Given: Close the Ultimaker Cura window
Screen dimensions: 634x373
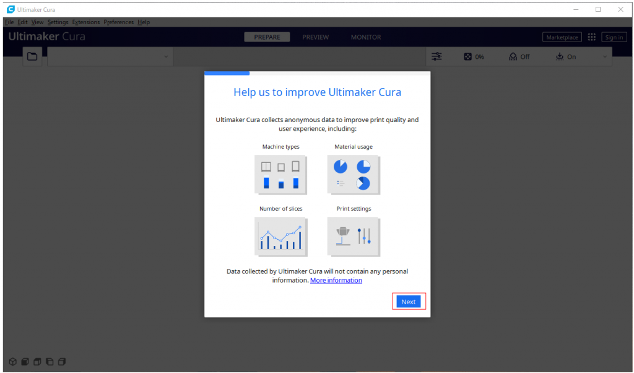Looking at the screenshot, I should click(620, 9).
